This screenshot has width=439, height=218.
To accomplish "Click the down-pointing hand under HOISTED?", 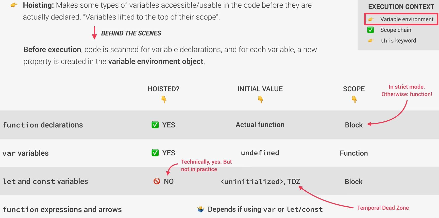I will tap(164, 99).
